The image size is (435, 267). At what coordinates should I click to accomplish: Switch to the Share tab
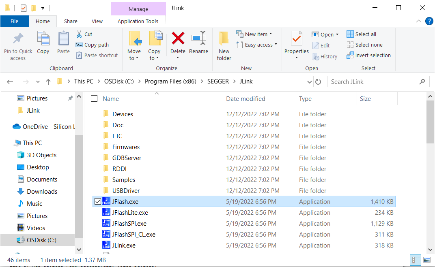pyautogui.click(x=71, y=21)
